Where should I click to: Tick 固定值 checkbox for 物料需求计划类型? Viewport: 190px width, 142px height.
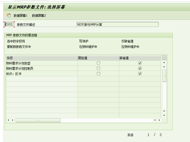click(98, 63)
